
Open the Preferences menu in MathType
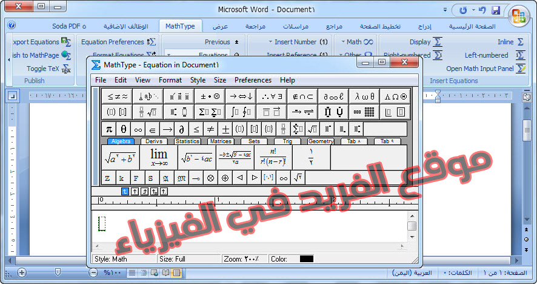[253, 80]
